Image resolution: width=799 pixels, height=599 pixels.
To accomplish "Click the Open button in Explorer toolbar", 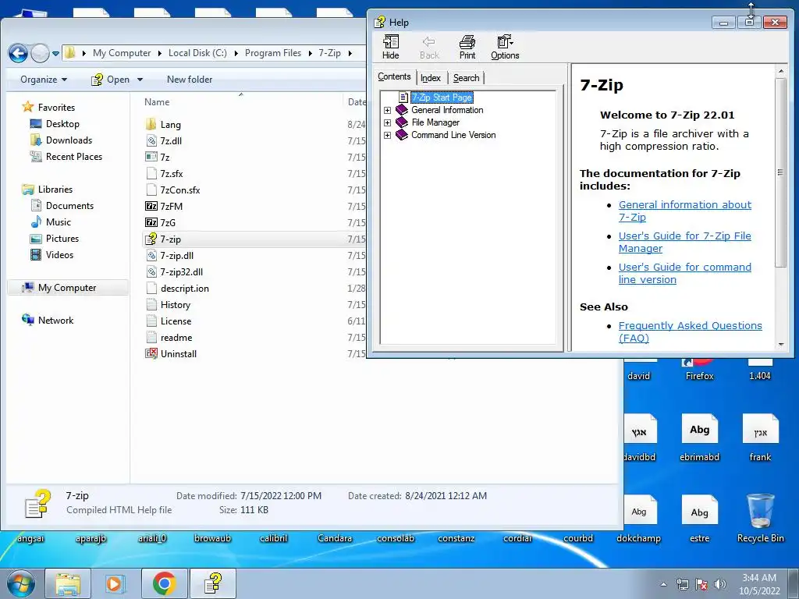I will click(x=110, y=80).
